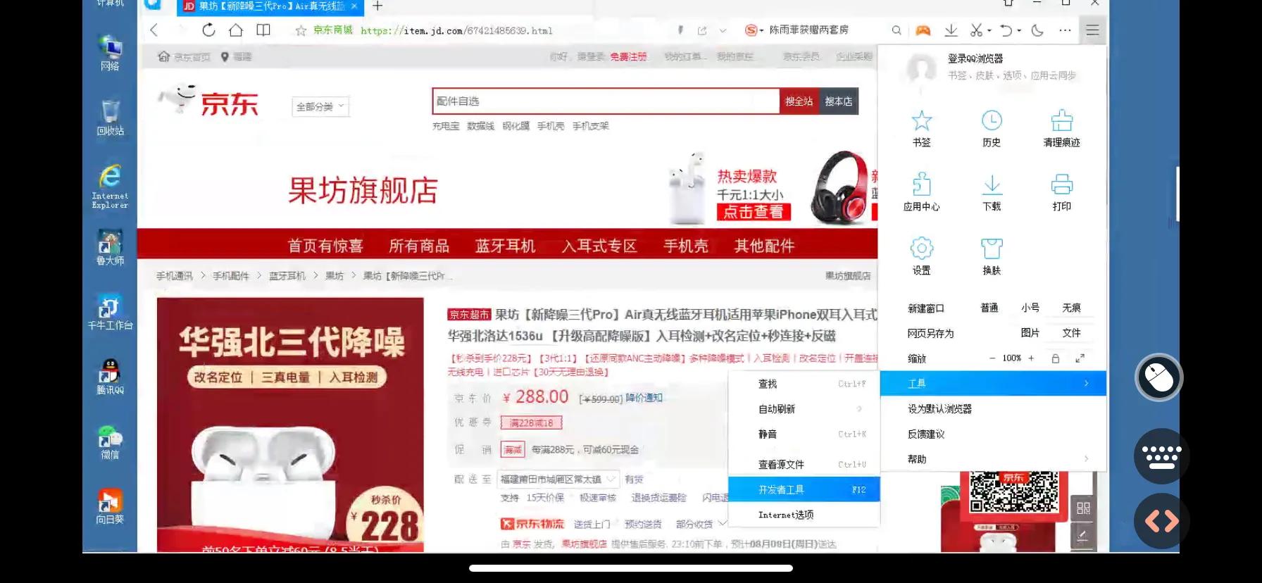Image resolution: width=1262 pixels, height=583 pixels.
Task: Open the reading mode book icon
Action: [x=263, y=30]
